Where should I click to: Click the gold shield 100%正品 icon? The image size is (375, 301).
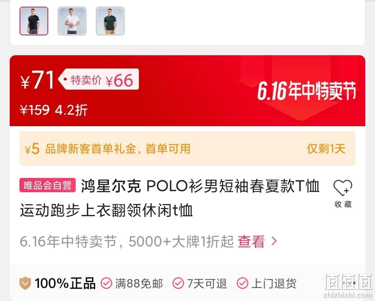click(25, 283)
